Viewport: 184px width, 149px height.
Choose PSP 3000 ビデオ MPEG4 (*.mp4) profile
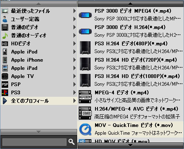pos(131,15)
